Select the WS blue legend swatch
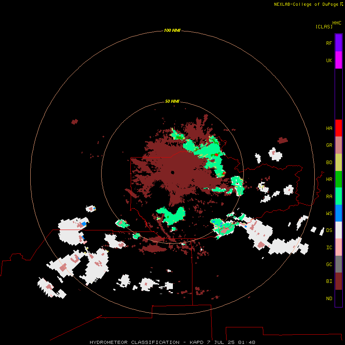The width and height of the screenshot is (345, 345). [338, 213]
